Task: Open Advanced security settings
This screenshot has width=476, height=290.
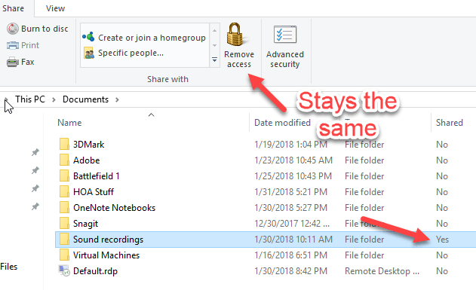Action: [x=284, y=46]
